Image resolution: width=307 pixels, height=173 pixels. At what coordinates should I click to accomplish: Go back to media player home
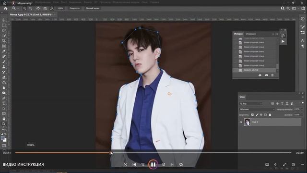pos(5,3)
